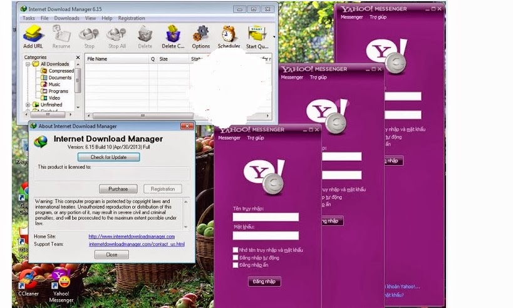Open Messenger menu in rear Yahoo window
Viewport: 513px width, 308px height.
(x=351, y=17)
